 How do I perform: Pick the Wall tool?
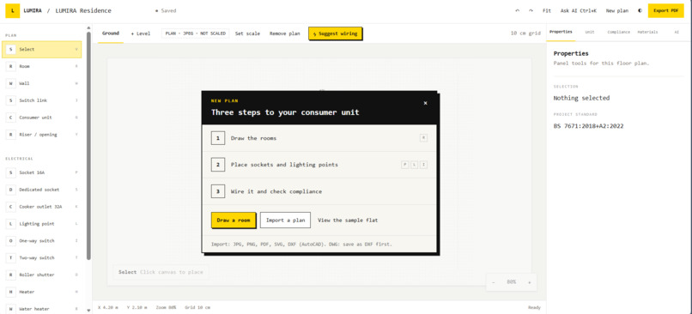pos(42,83)
